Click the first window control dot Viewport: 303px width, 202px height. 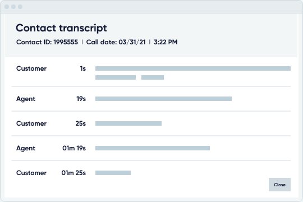point(7,7)
